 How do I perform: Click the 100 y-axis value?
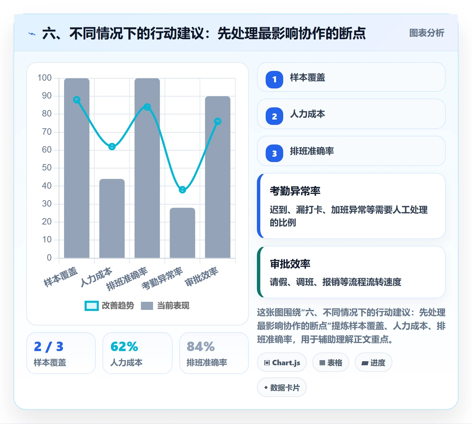tap(45, 78)
